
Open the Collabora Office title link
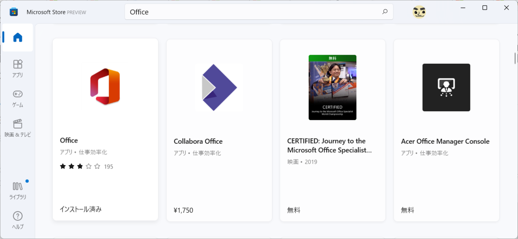coord(198,141)
